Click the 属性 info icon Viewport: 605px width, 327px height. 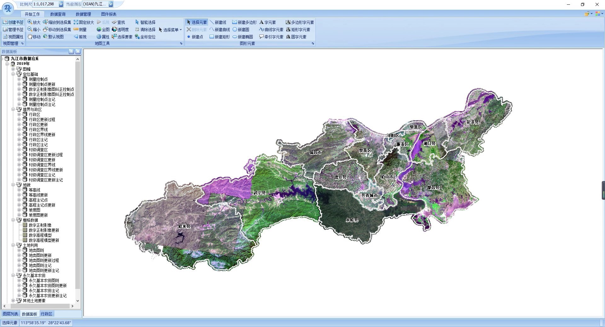[99, 37]
